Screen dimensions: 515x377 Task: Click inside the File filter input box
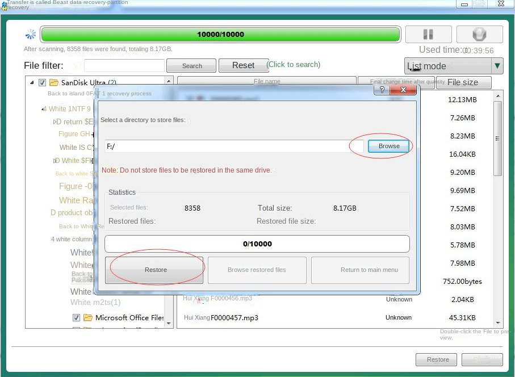tap(124, 65)
